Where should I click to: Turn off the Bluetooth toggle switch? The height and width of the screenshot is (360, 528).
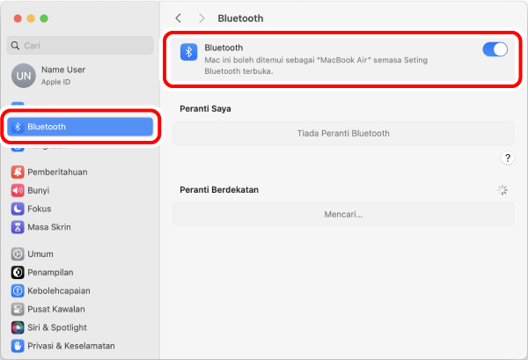coord(495,49)
